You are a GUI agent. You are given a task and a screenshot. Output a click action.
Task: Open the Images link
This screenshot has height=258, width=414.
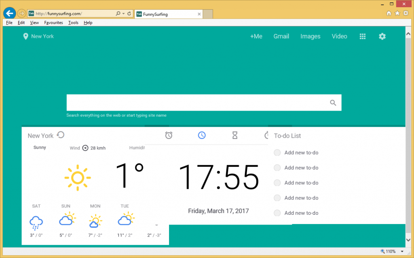[310, 36]
